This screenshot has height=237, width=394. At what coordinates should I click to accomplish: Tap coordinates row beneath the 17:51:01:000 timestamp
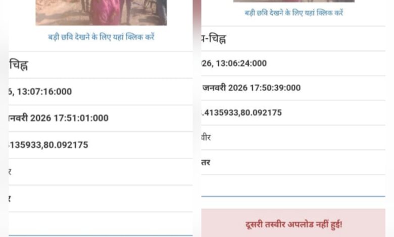101,145
